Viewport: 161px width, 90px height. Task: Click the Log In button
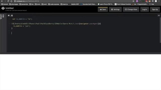[x=144, y=9]
